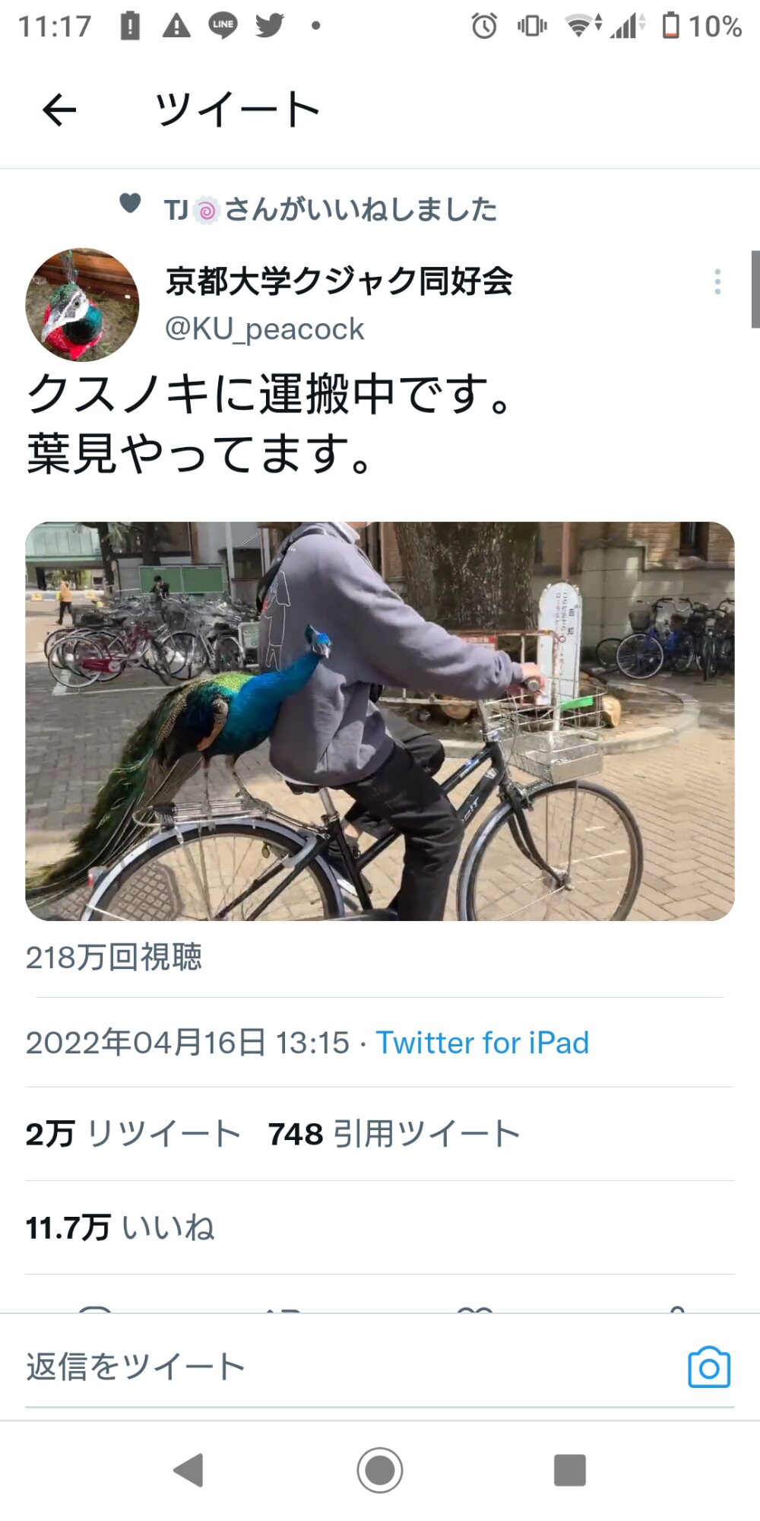
Task: Open the @KU_peacock handle
Action: [x=264, y=329]
